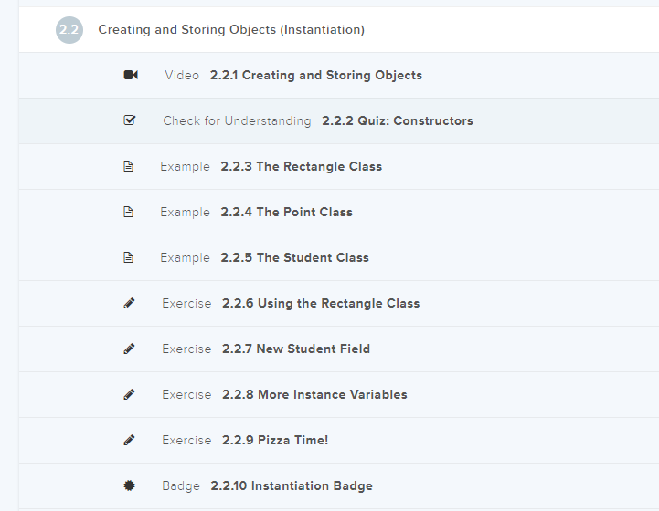659x511 pixels.
Task: Click the document icon beside The Rectangle Class
Action: (129, 166)
